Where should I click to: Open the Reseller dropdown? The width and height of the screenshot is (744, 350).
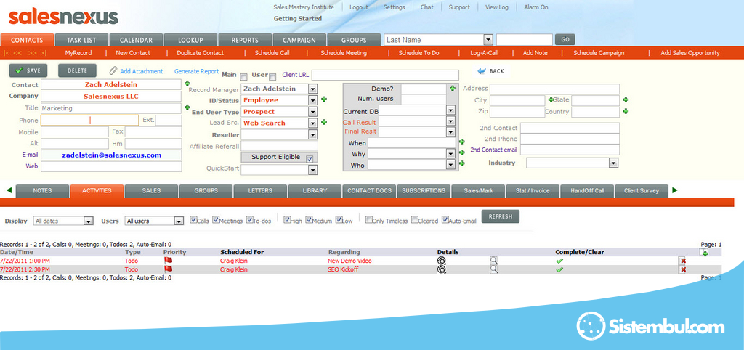click(x=312, y=134)
